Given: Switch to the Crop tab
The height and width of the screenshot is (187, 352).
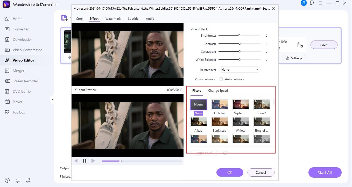Looking at the screenshot, I should (79, 19).
